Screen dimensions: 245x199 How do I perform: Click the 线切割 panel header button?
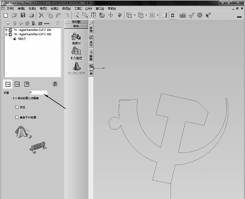[x=76, y=22]
